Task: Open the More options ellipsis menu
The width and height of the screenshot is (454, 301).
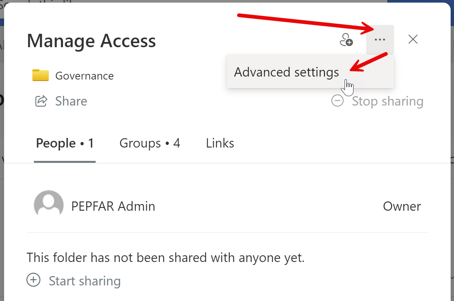Action: coord(380,40)
